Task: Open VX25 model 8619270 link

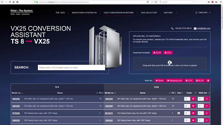Action: (x=109, y=113)
